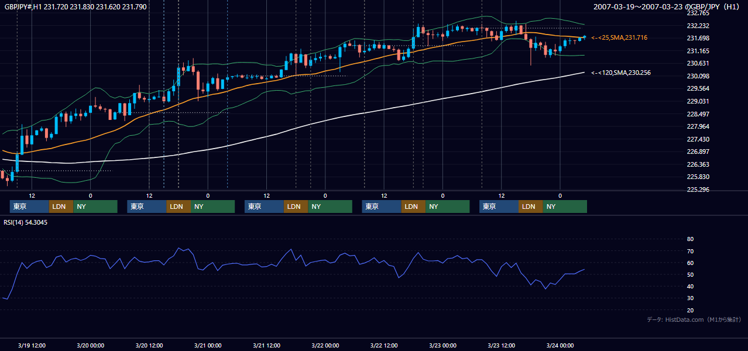748x351 pixels.
Task: Click price axis value 225.296
Action: (698, 190)
